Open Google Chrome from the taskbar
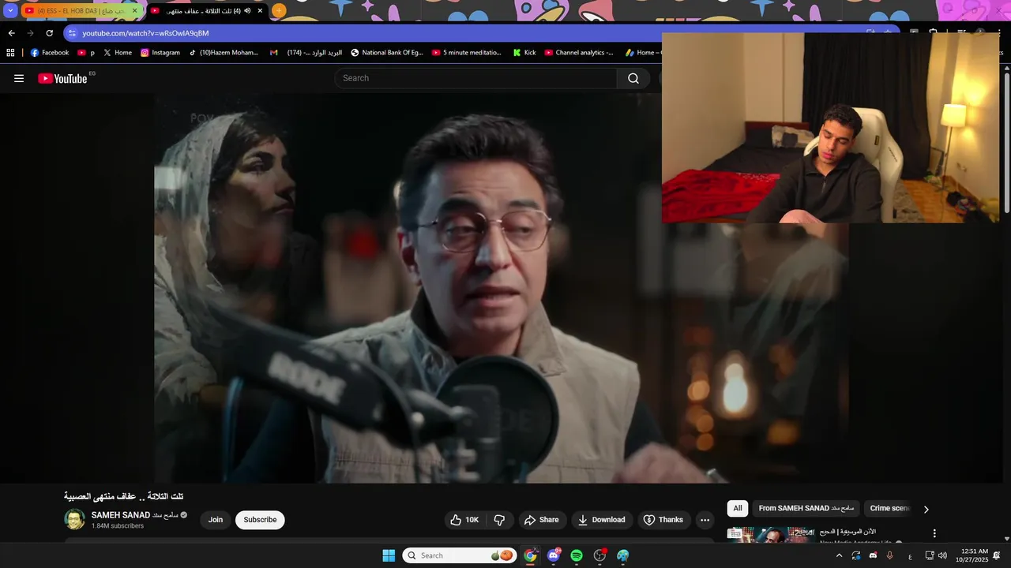This screenshot has height=568, width=1011. tap(530, 555)
